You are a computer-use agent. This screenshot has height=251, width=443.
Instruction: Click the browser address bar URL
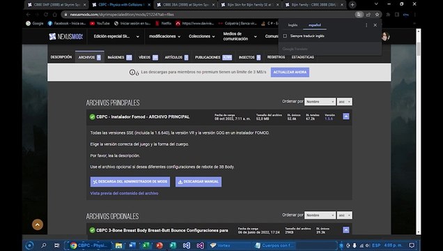pos(122,15)
